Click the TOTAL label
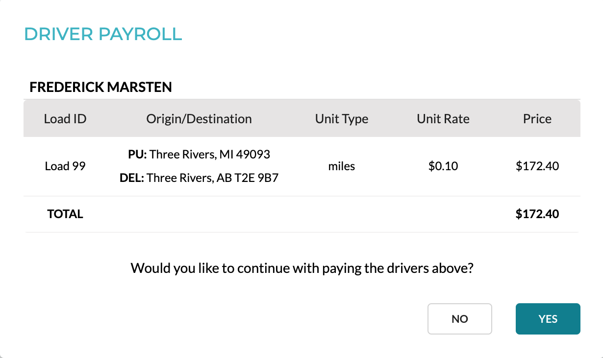Screen dimensions: 603x358 65,214
